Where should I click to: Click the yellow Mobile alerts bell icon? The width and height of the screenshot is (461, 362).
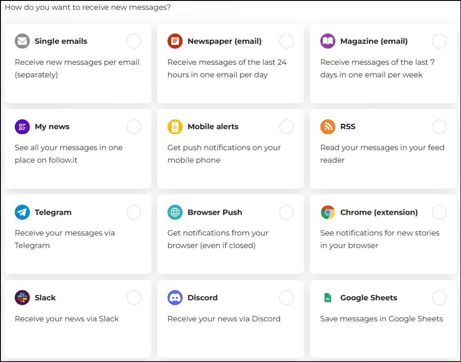pyautogui.click(x=175, y=127)
